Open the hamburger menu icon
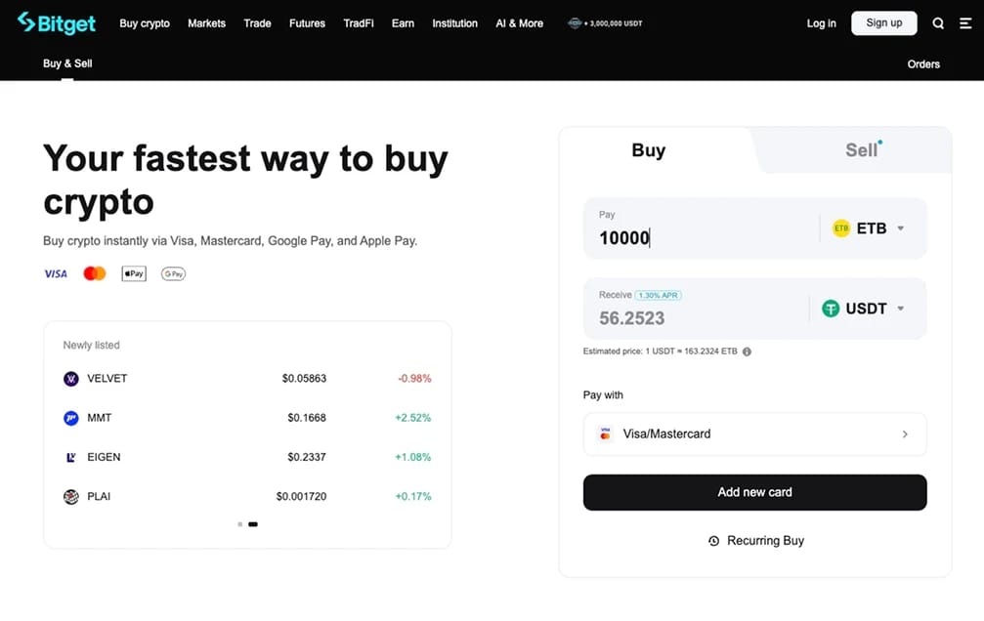The height and width of the screenshot is (621, 984). (965, 23)
